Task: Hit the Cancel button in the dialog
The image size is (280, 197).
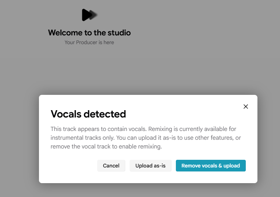Action: [x=111, y=166]
